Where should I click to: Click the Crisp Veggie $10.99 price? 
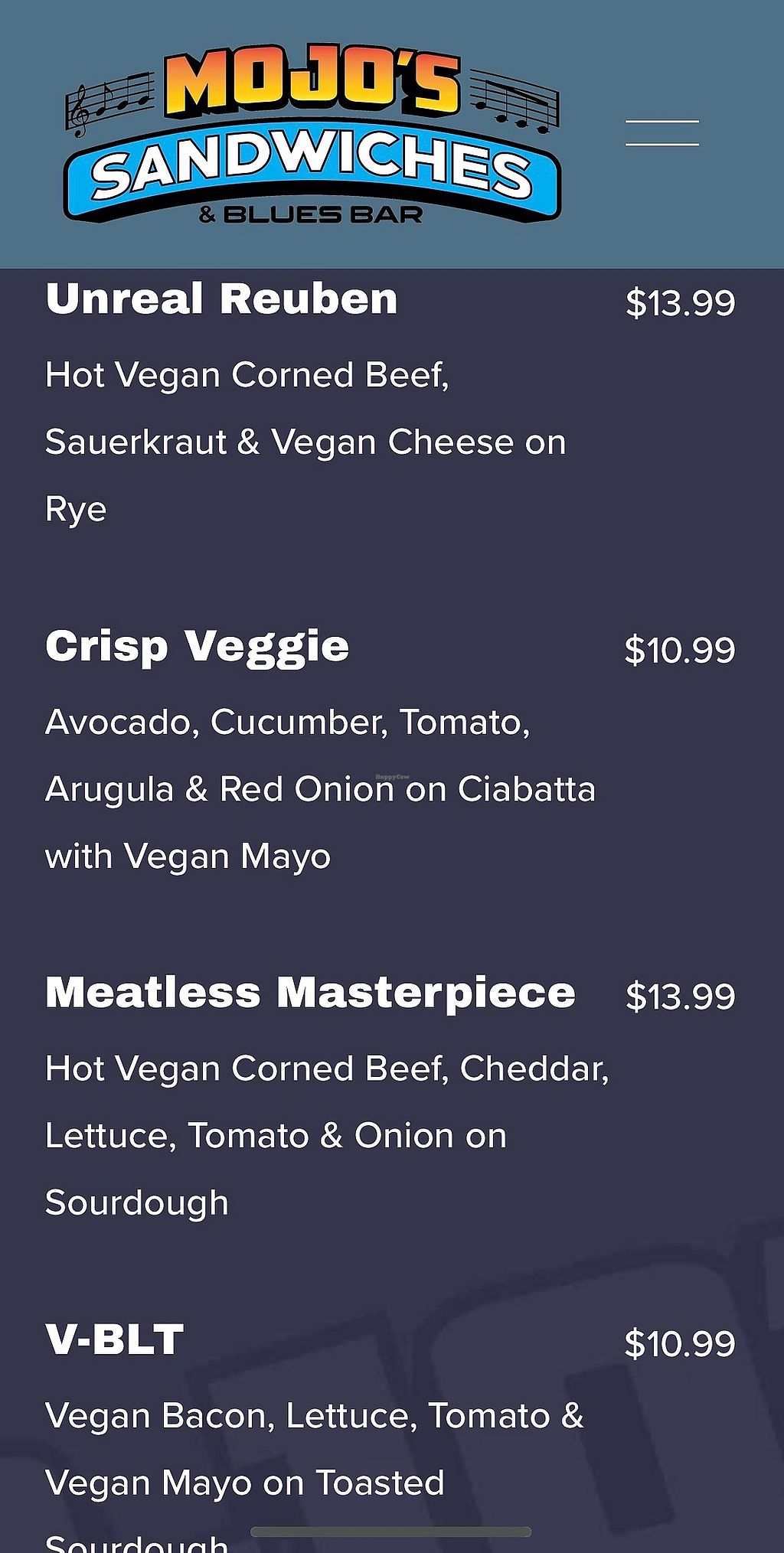tap(679, 651)
